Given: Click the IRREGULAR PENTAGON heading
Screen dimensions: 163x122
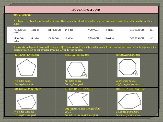Looking at the screenshot, I should point(27,89).
